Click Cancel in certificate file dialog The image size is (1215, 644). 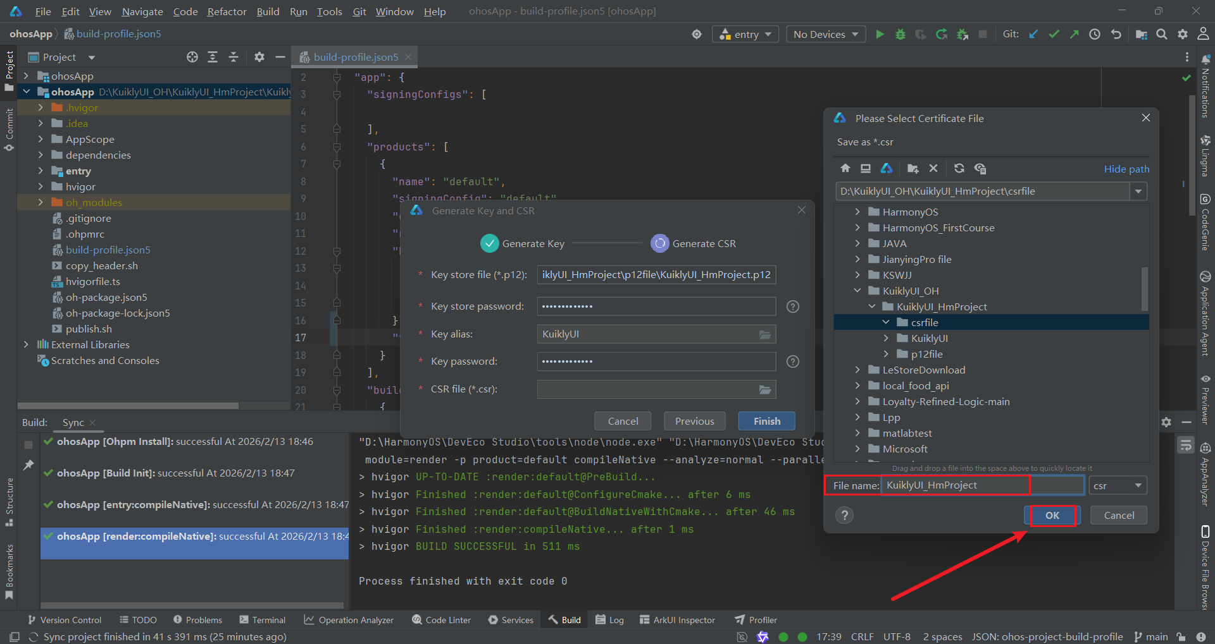(1119, 515)
